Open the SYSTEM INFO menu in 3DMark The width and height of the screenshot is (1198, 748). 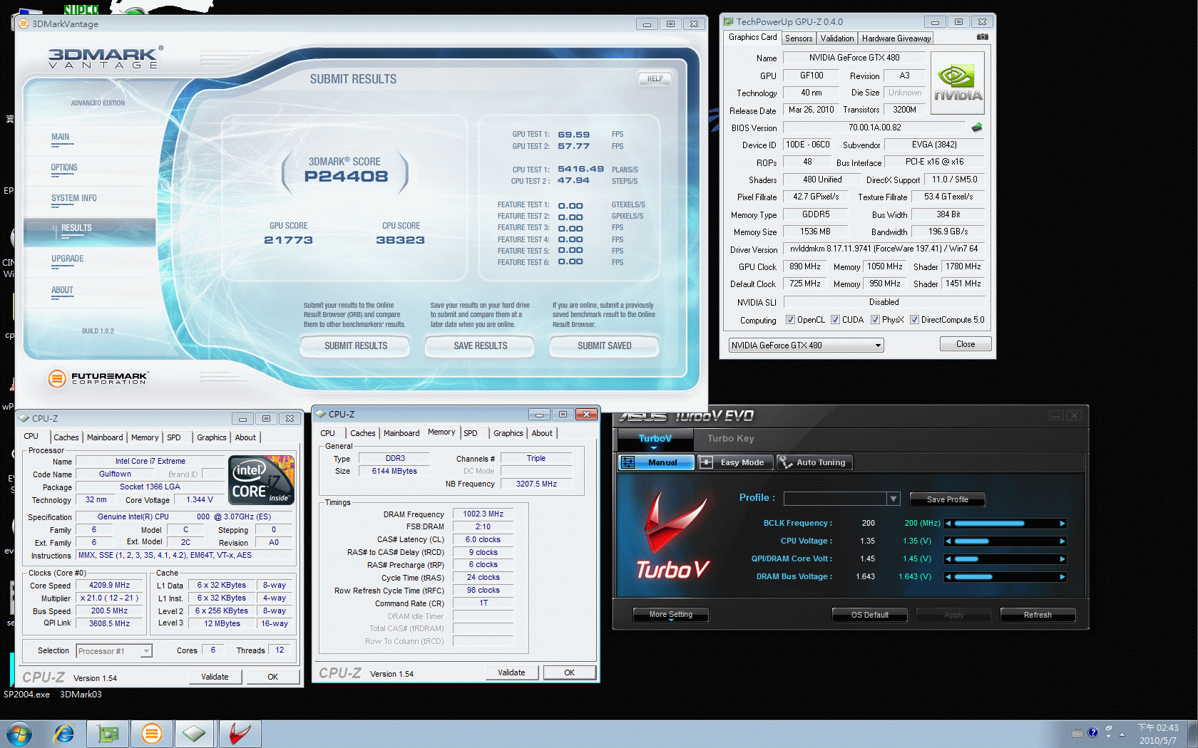tap(73, 199)
